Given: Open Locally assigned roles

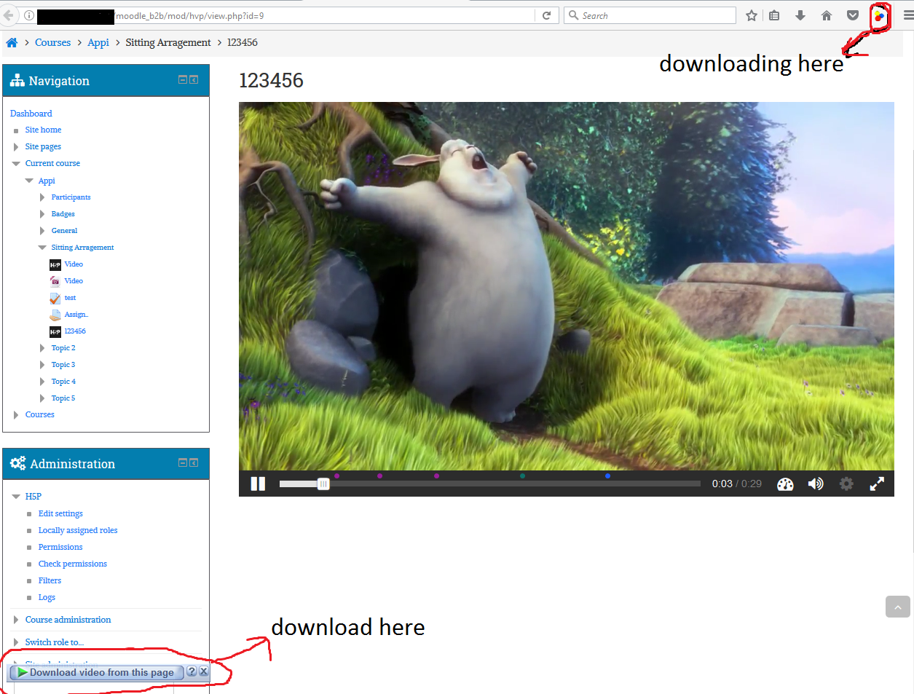Looking at the screenshot, I should pyautogui.click(x=78, y=530).
